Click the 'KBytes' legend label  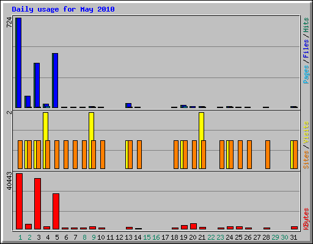tap(306, 219)
